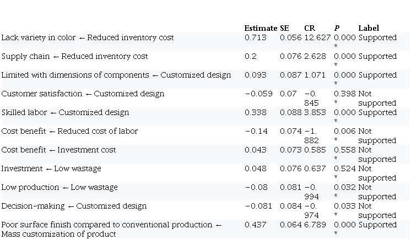Click the SE column header
The height and width of the screenshot is (240, 411).
pyautogui.click(x=284, y=28)
